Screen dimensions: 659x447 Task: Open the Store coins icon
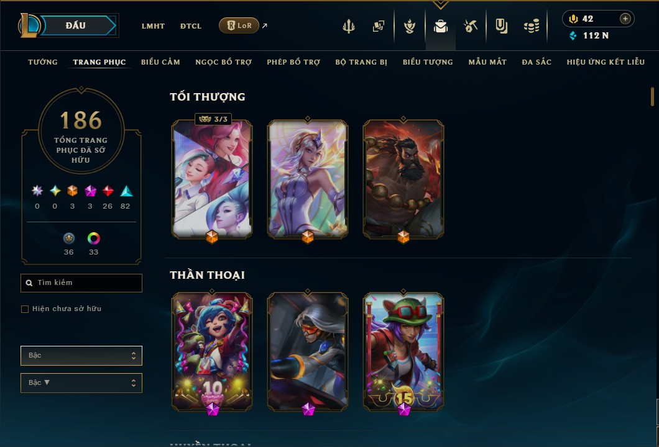click(531, 26)
